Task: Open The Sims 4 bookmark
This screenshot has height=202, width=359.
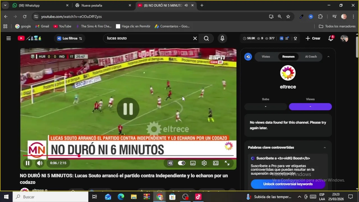Action: (x=94, y=26)
